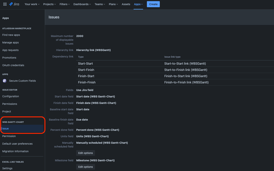Expand the Your work dropdown
Screen dimensions: 274x171
[x=32, y=4]
